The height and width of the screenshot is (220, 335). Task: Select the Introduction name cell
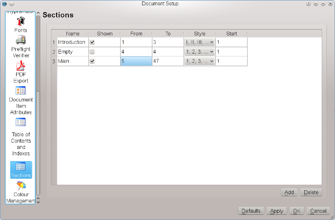coord(73,42)
